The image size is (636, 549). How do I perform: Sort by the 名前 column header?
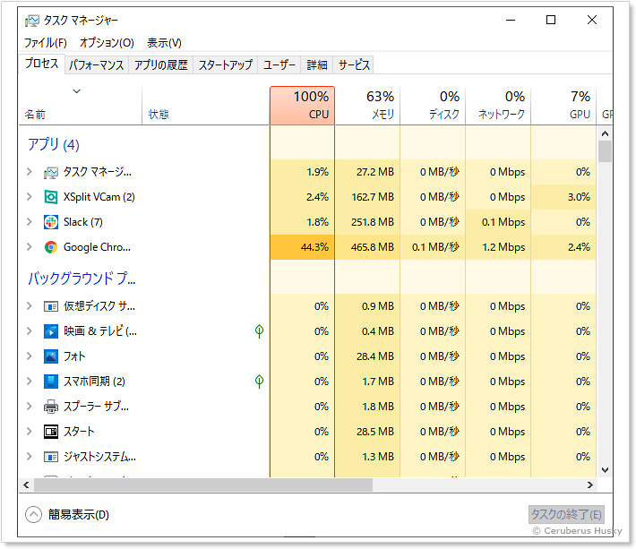[x=81, y=106]
